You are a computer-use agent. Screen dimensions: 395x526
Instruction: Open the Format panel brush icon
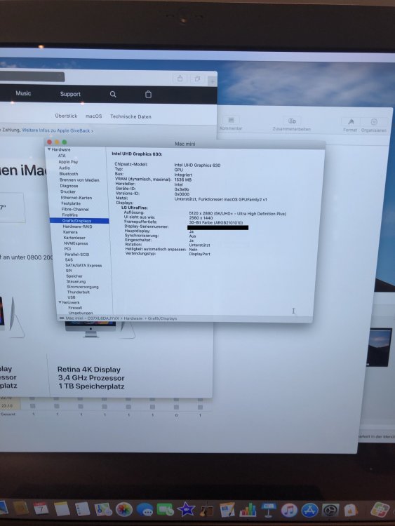coord(351,121)
